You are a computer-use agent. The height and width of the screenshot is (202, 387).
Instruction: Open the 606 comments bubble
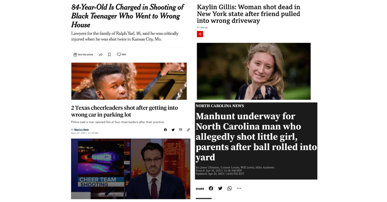121,55
